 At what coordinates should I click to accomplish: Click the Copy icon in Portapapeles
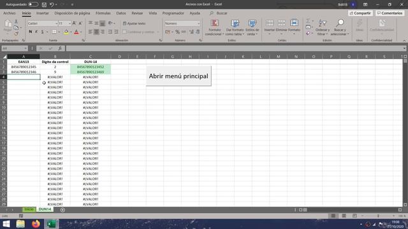pyautogui.click(x=16, y=27)
